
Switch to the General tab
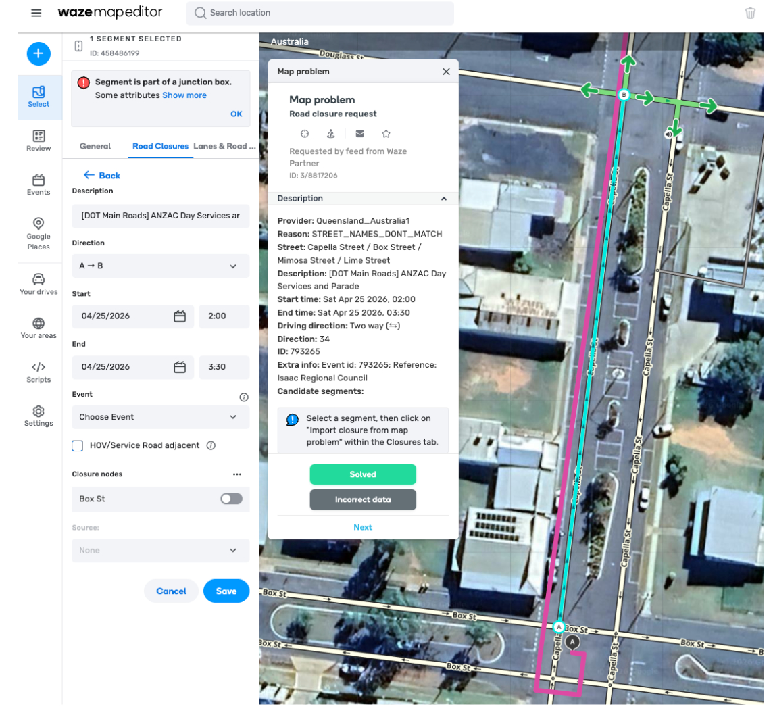(x=95, y=146)
